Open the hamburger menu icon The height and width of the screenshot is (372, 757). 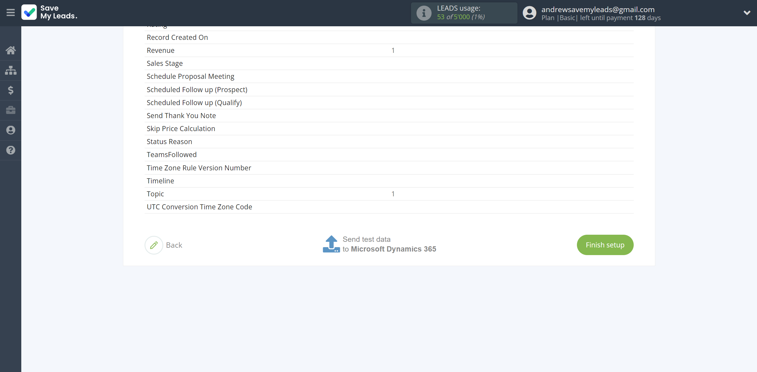click(x=11, y=13)
